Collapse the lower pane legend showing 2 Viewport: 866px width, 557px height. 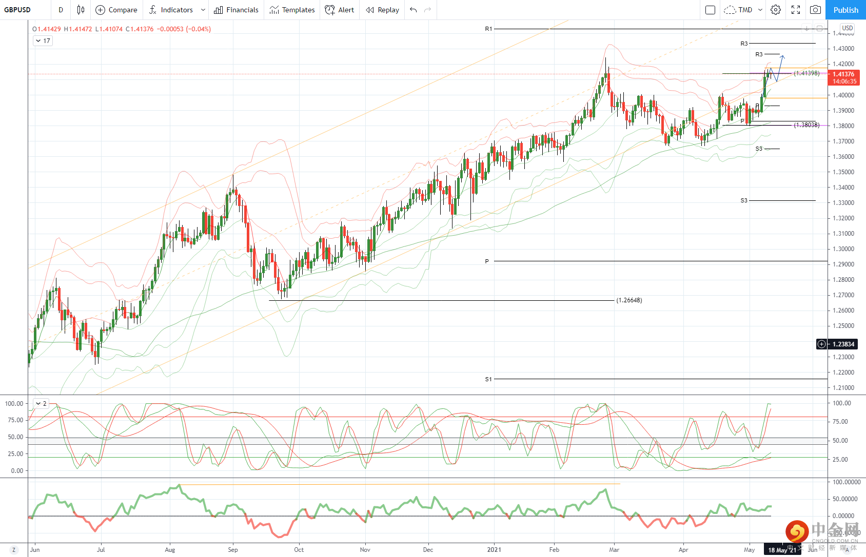click(41, 404)
